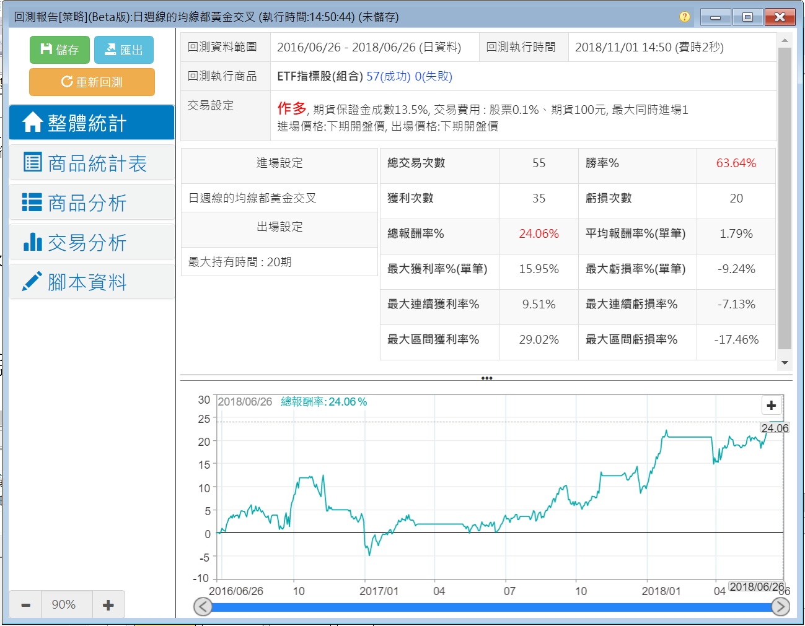
Task: Switch to the 商品統計表 tab
Action: coord(92,163)
